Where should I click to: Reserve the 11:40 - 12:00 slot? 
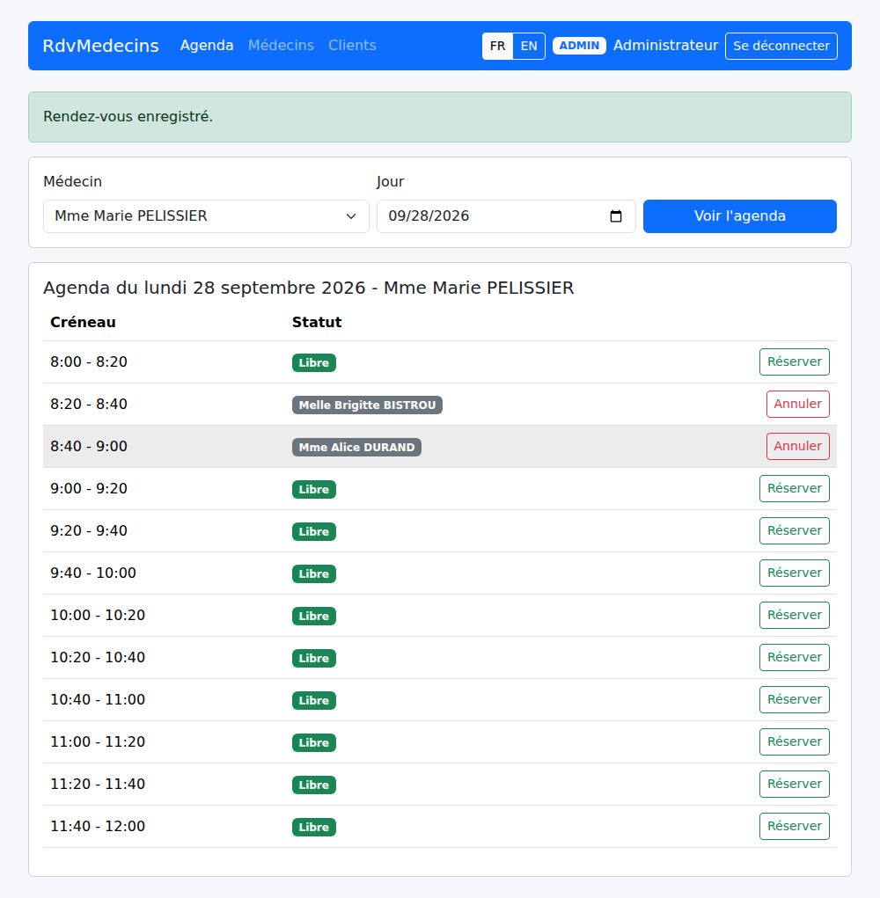click(794, 827)
